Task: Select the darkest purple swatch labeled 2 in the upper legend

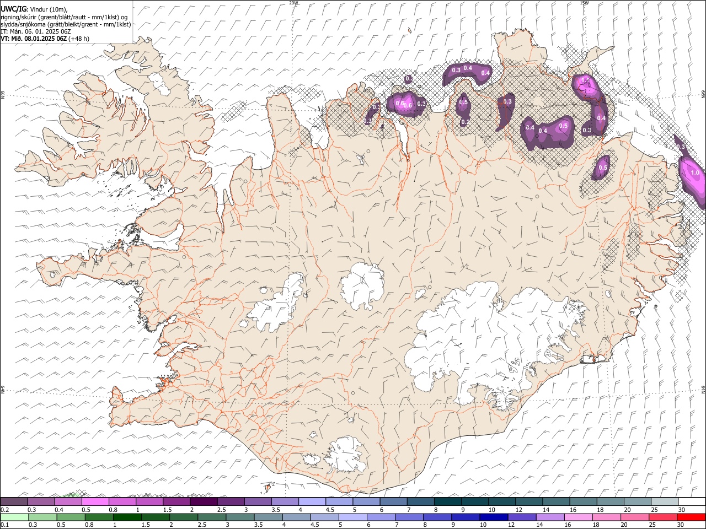Action: (204, 501)
